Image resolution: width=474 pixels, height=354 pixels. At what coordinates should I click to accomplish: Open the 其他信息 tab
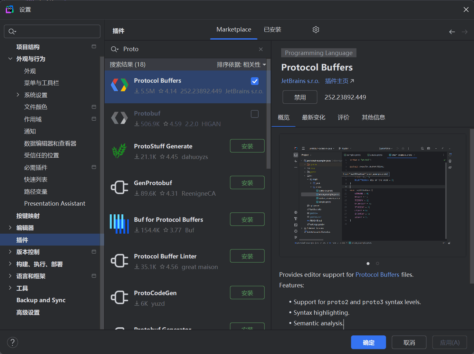pyautogui.click(x=374, y=117)
